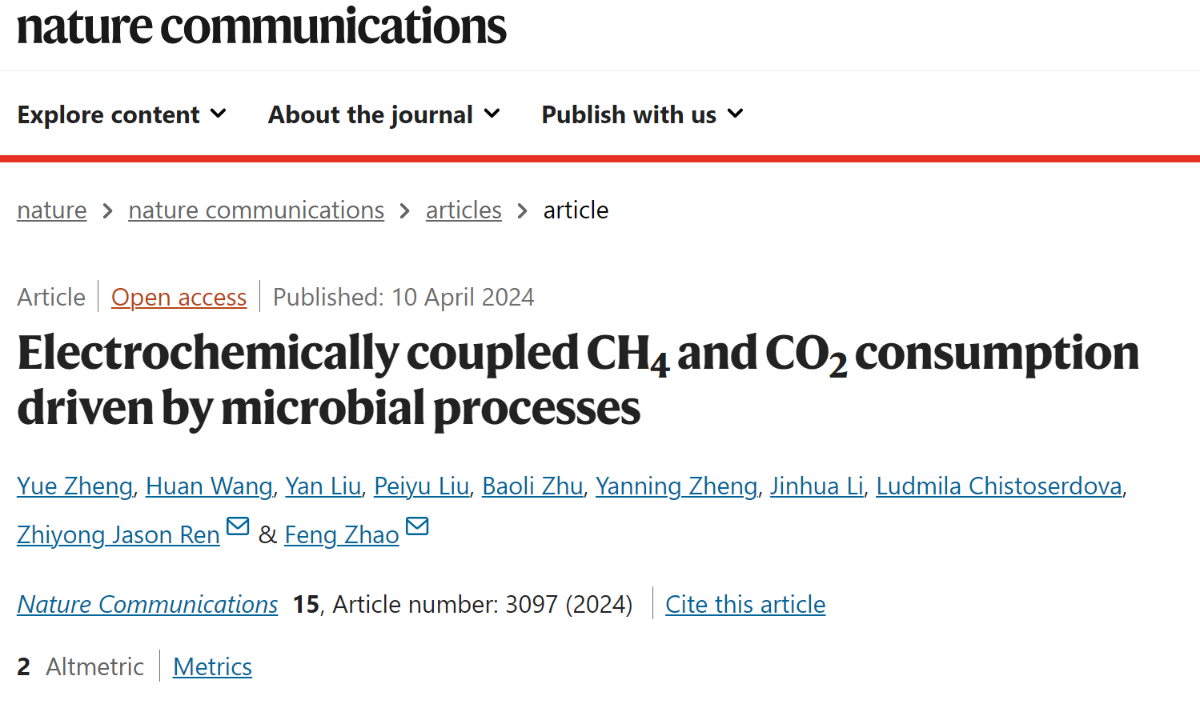Viewport: 1200px width, 704px height.
Task: Expand the Explore content dropdown
Action: pos(122,114)
